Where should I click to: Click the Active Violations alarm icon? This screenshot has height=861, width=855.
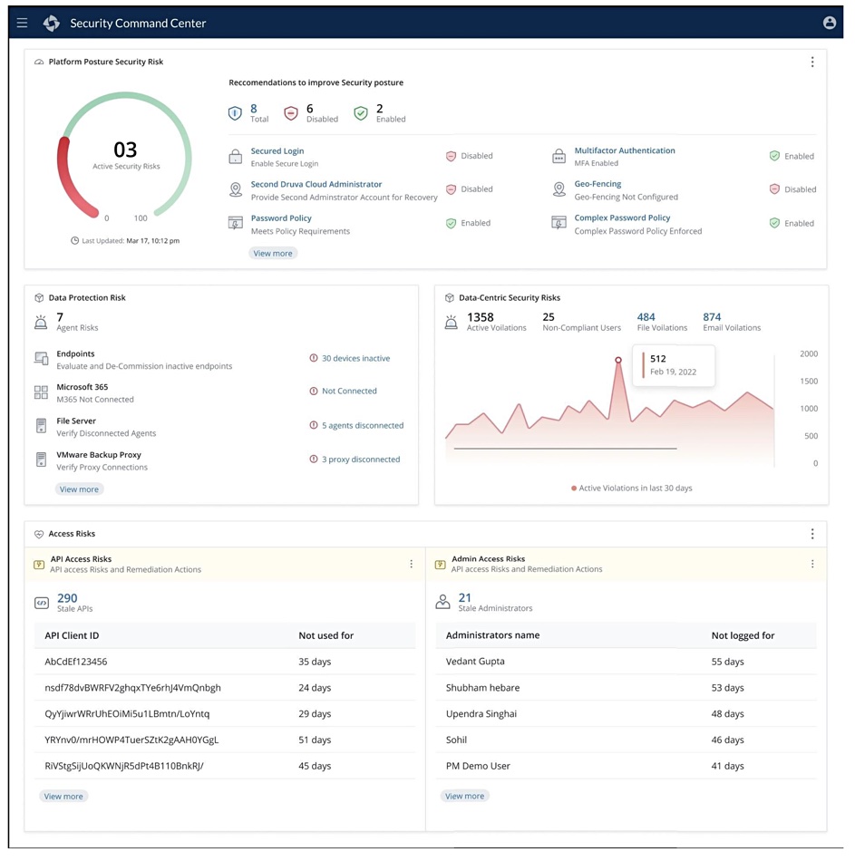coord(452,323)
